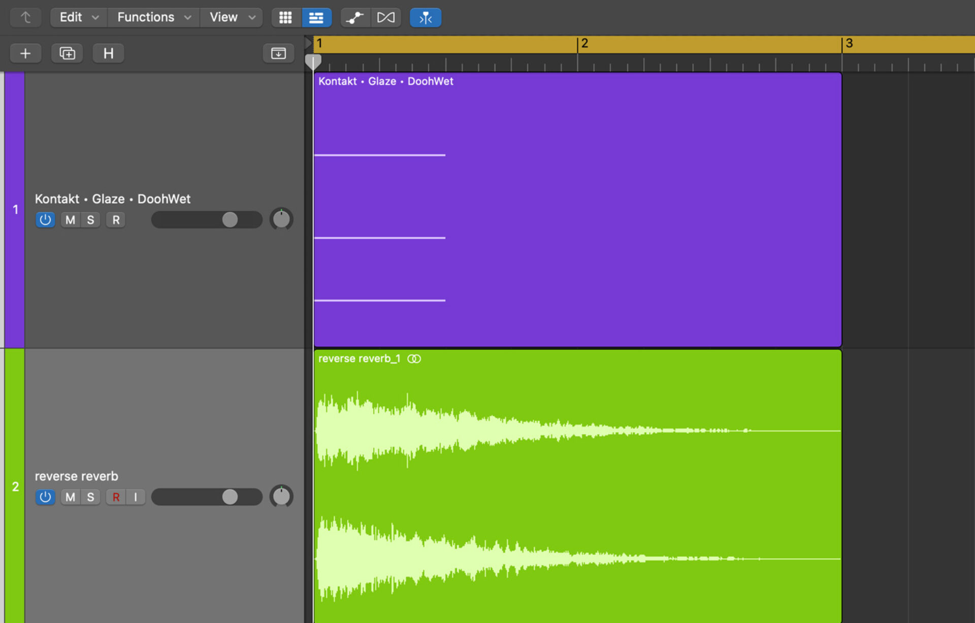Open the Functions menu
Viewport: 975px width, 623px height.
[x=152, y=17]
